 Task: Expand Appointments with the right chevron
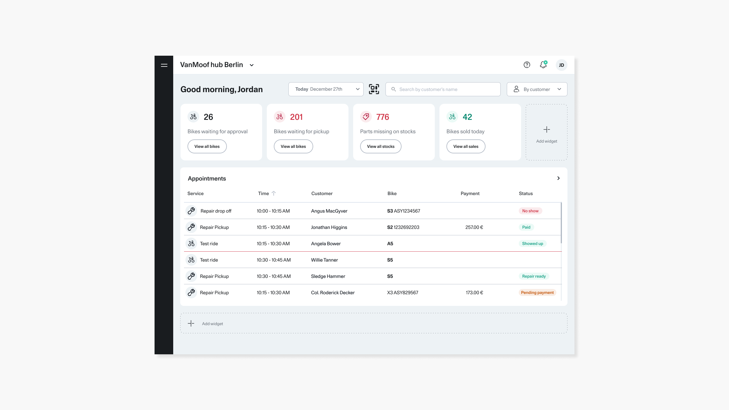(x=558, y=178)
